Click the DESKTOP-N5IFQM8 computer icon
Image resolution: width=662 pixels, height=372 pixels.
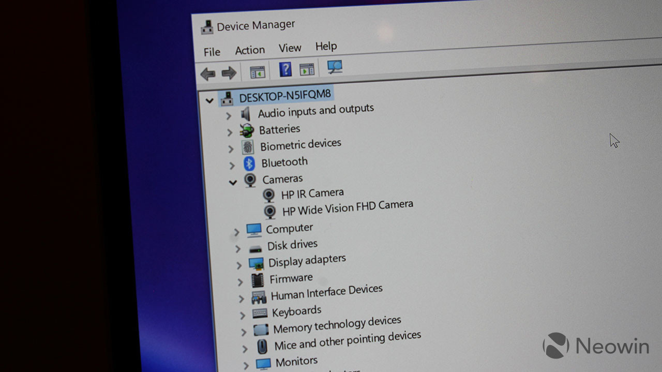coord(227,98)
